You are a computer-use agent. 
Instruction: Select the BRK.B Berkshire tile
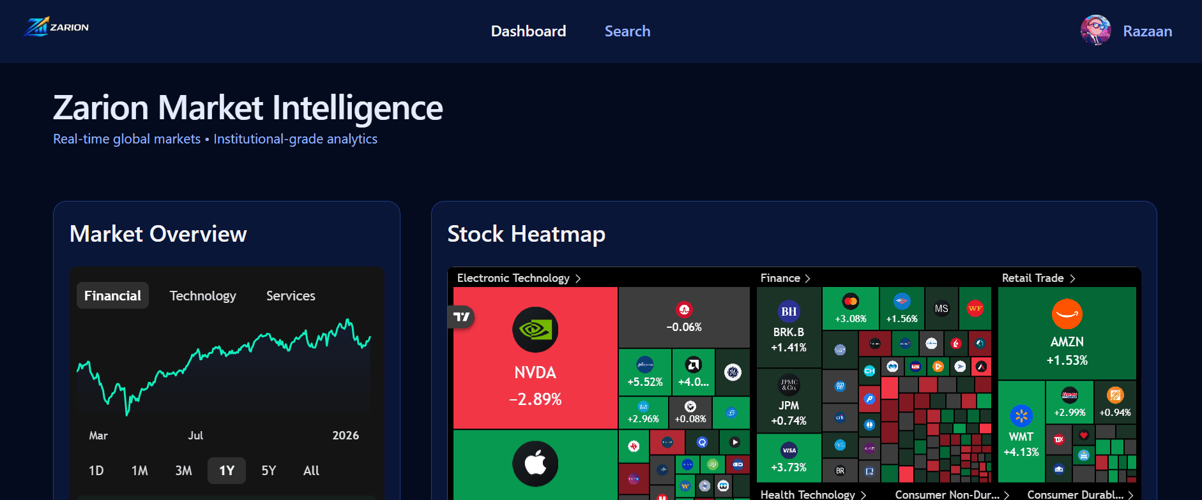[789, 327]
